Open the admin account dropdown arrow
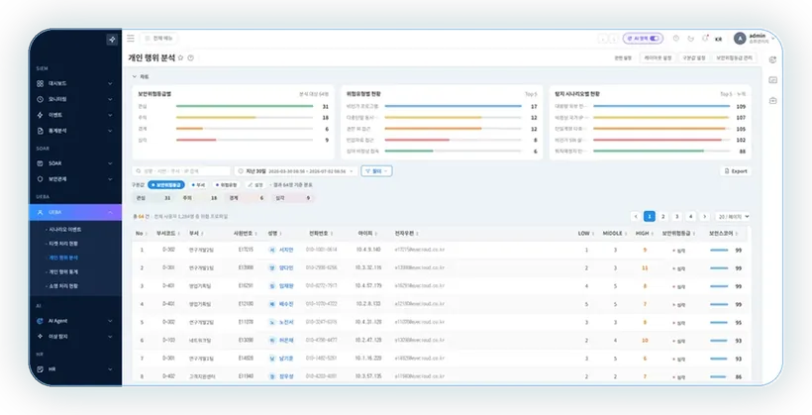 (x=772, y=39)
